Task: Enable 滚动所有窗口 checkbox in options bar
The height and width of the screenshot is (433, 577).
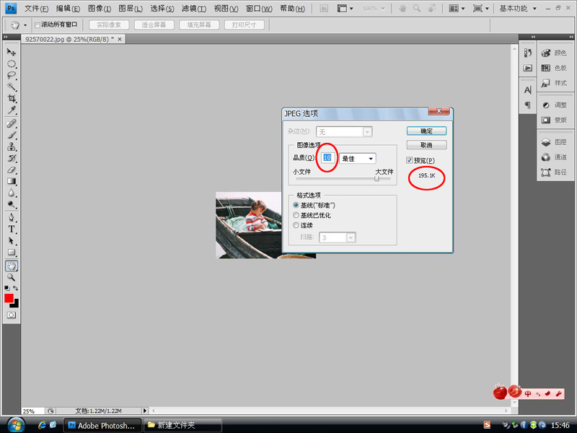Action: [x=38, y=25]
